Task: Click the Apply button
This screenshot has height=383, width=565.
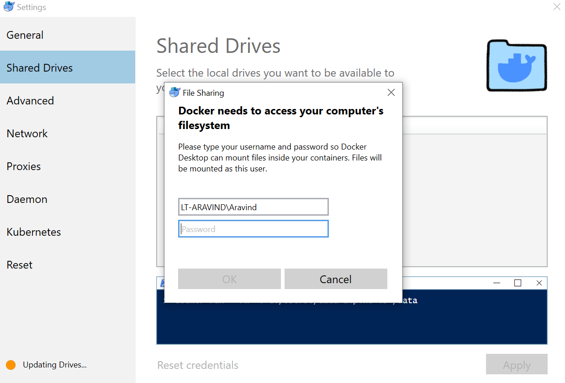Action: [517, 364]
